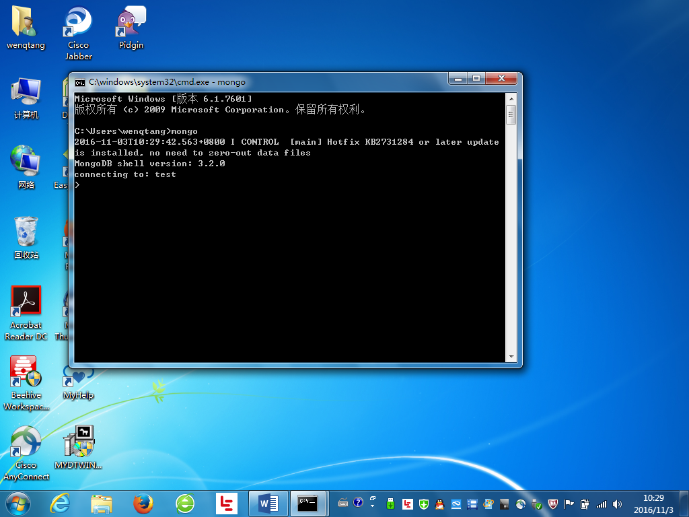Open the Cisco Jabber desktop shortcut
This screenshot has width=689, height=517.
pos(78,33)
